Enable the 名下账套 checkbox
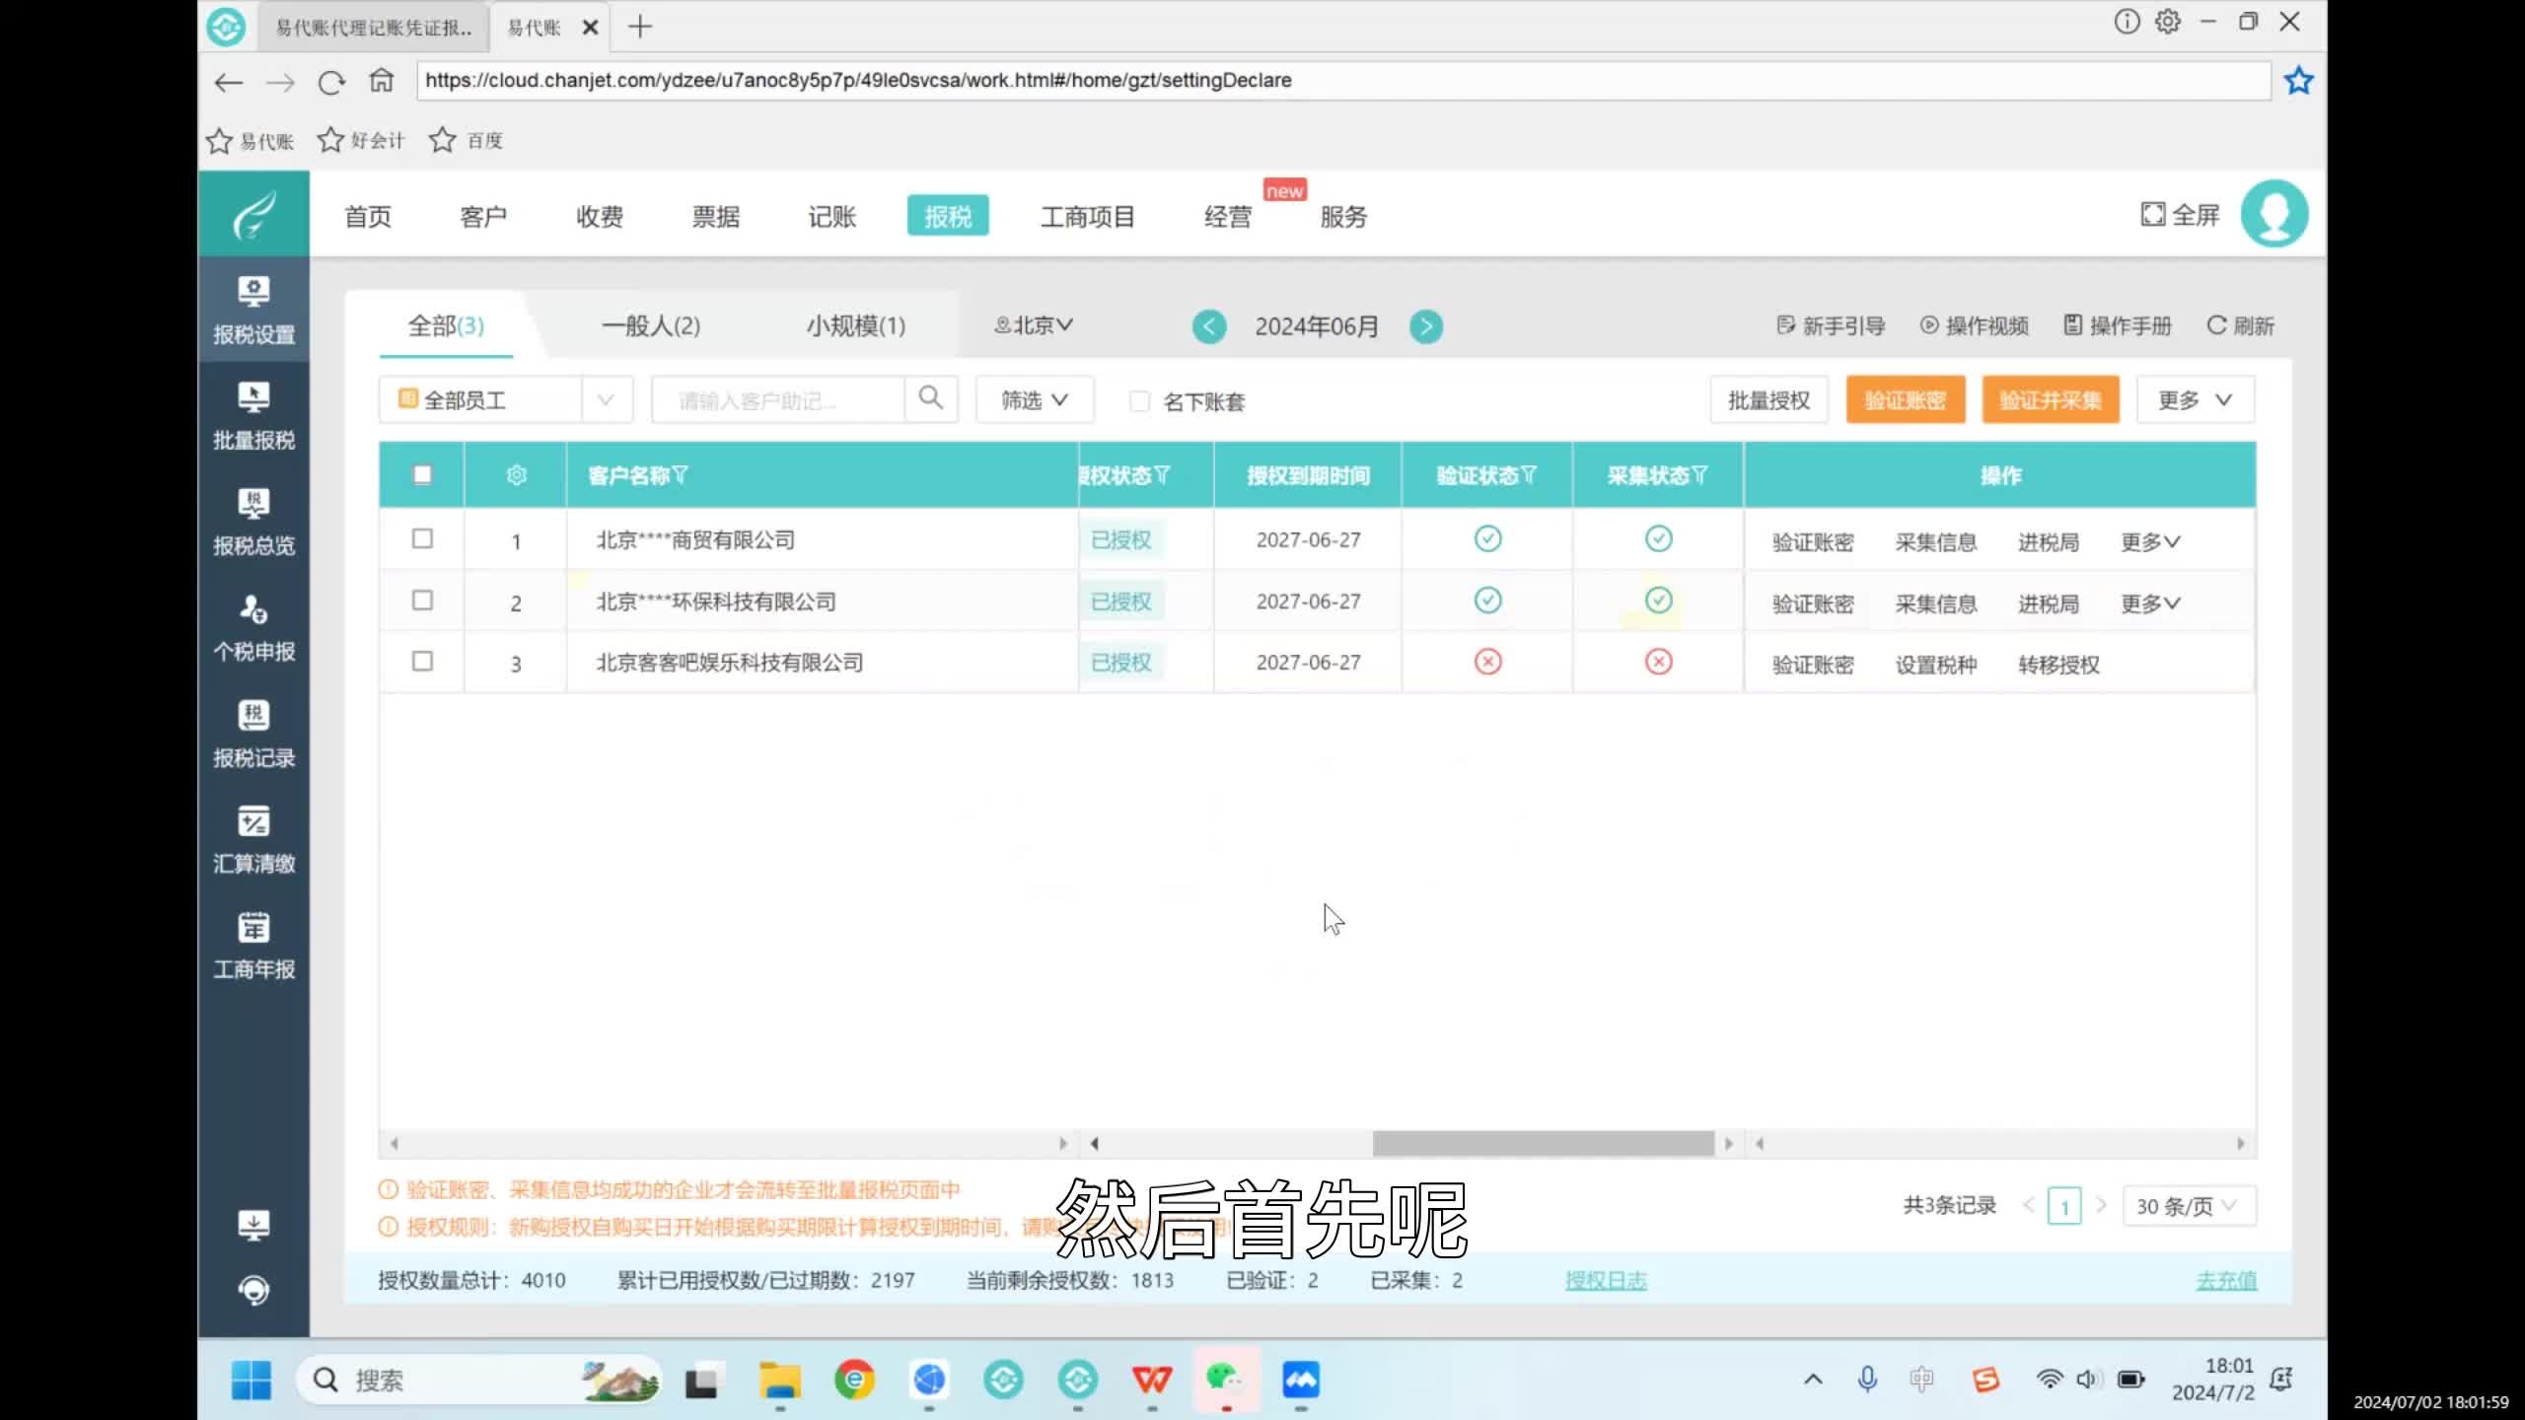The width and height of the screenshot is (2525, 1420). pyautogui.click(x=1139, y=401)
